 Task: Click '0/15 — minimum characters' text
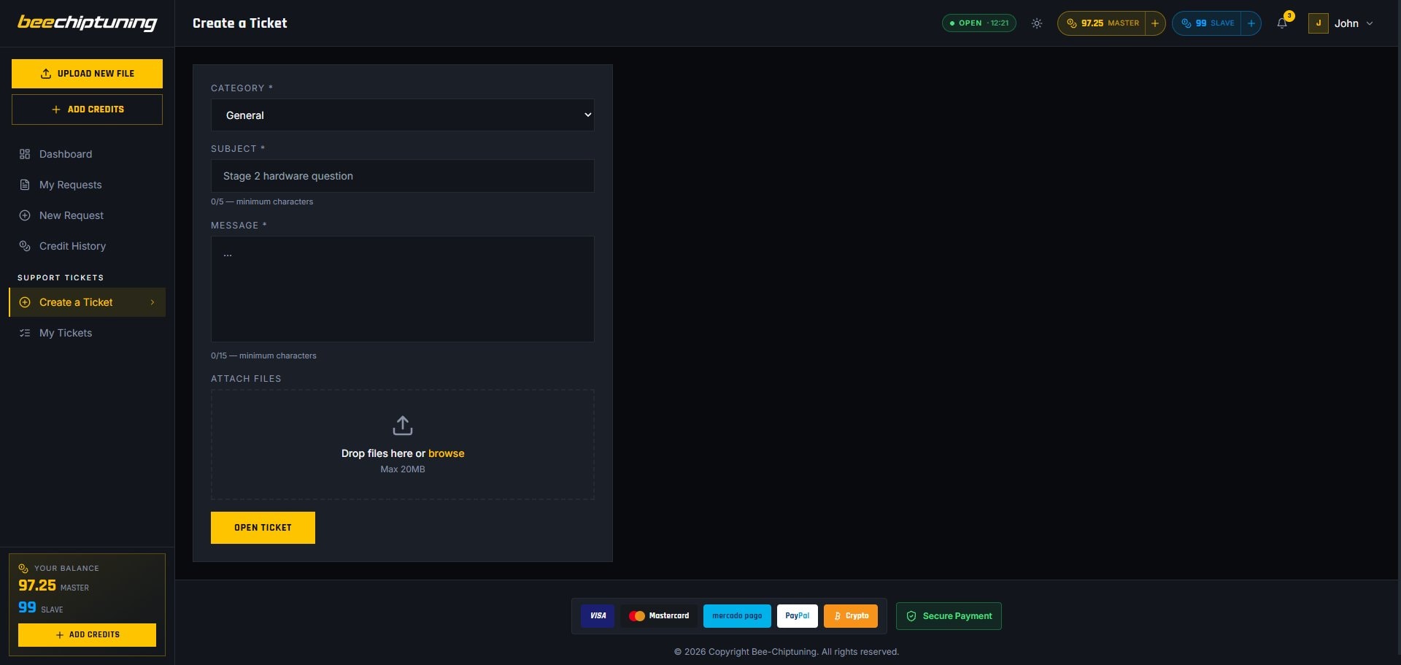[x=263, y=355]
